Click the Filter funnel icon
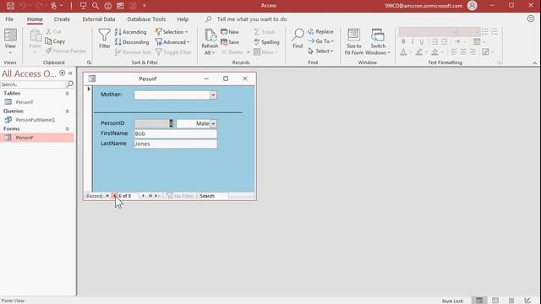This screenshot has height=304, width=541. point(104,38)
